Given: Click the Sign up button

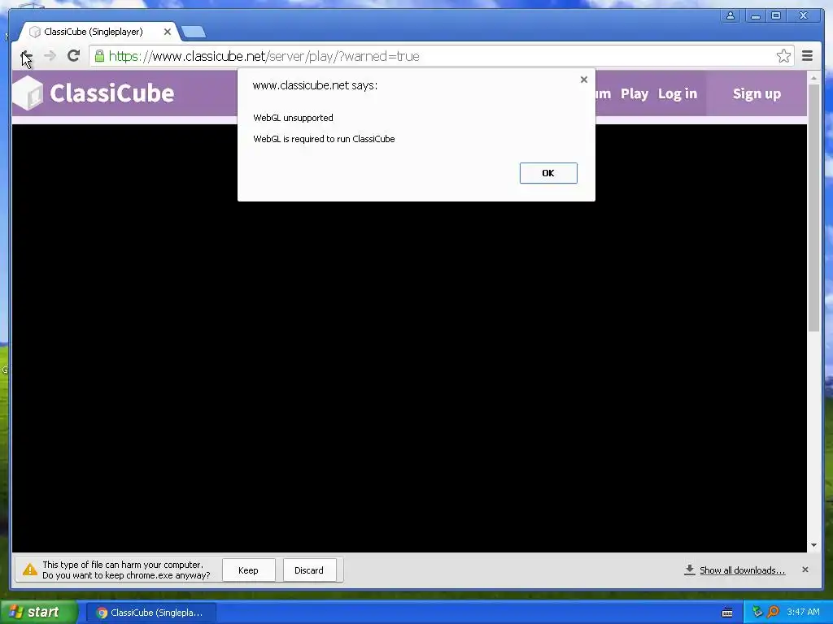Looking at the screenshot, I should point(757,94).
